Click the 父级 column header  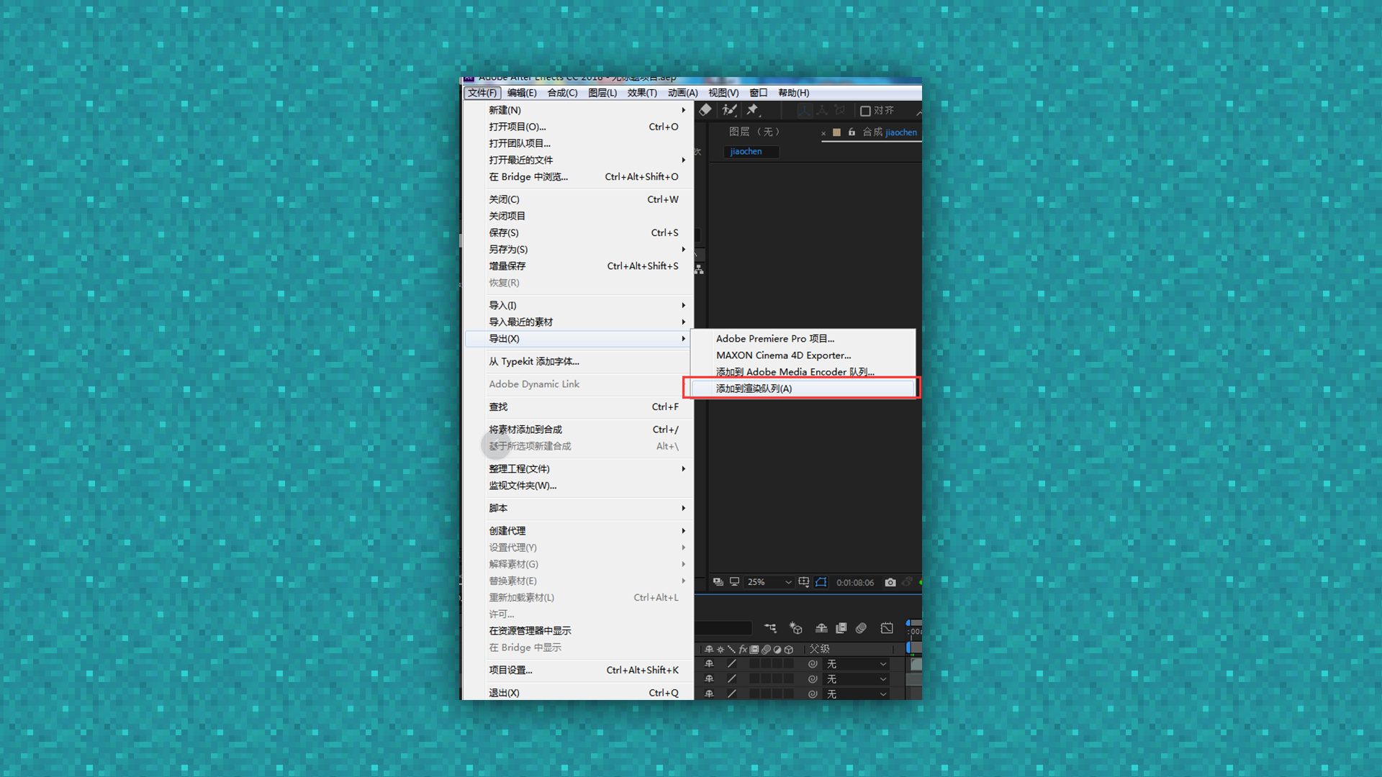coord(820,649)
